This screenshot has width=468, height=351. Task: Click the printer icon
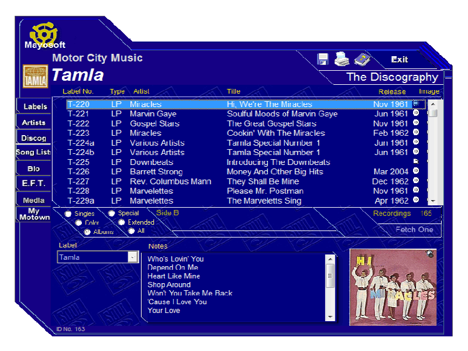pos(342,58)
